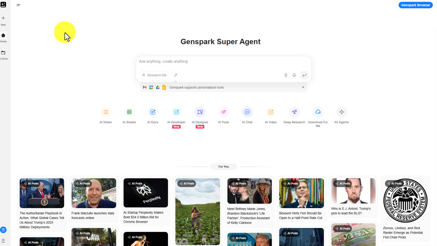Read 'The Authoritarian Playbook in Action' headline
The width and height of the screenshot is (437, 246).
(42, 220)
